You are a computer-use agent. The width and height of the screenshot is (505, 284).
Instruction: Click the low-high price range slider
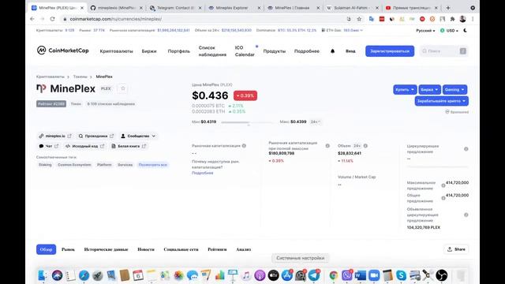point(247,122)
